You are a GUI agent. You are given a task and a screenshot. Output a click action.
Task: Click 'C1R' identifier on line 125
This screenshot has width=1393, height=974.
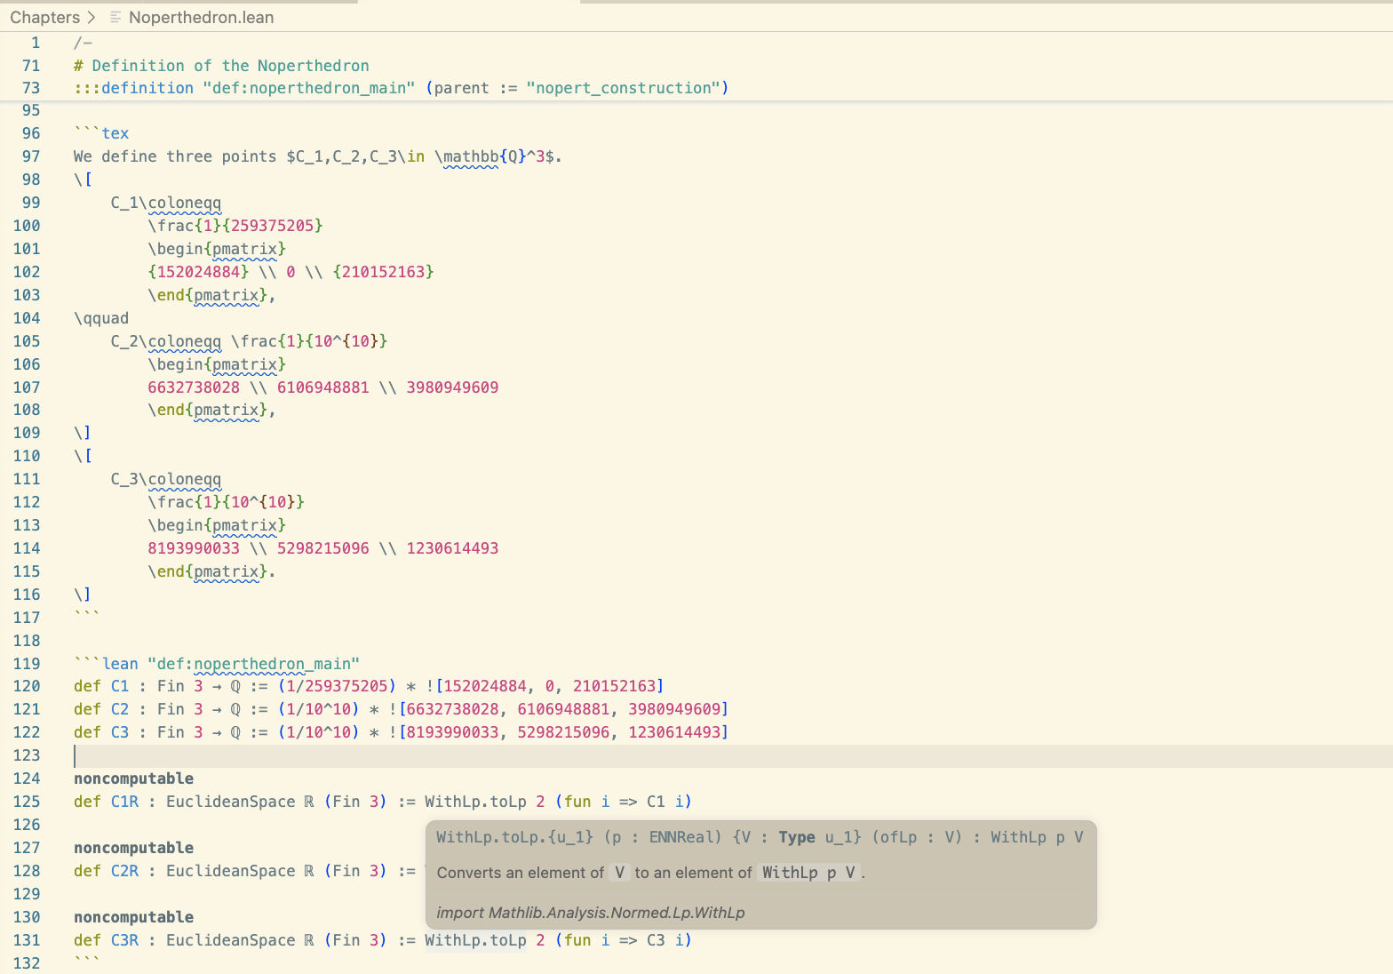point(124,802)
